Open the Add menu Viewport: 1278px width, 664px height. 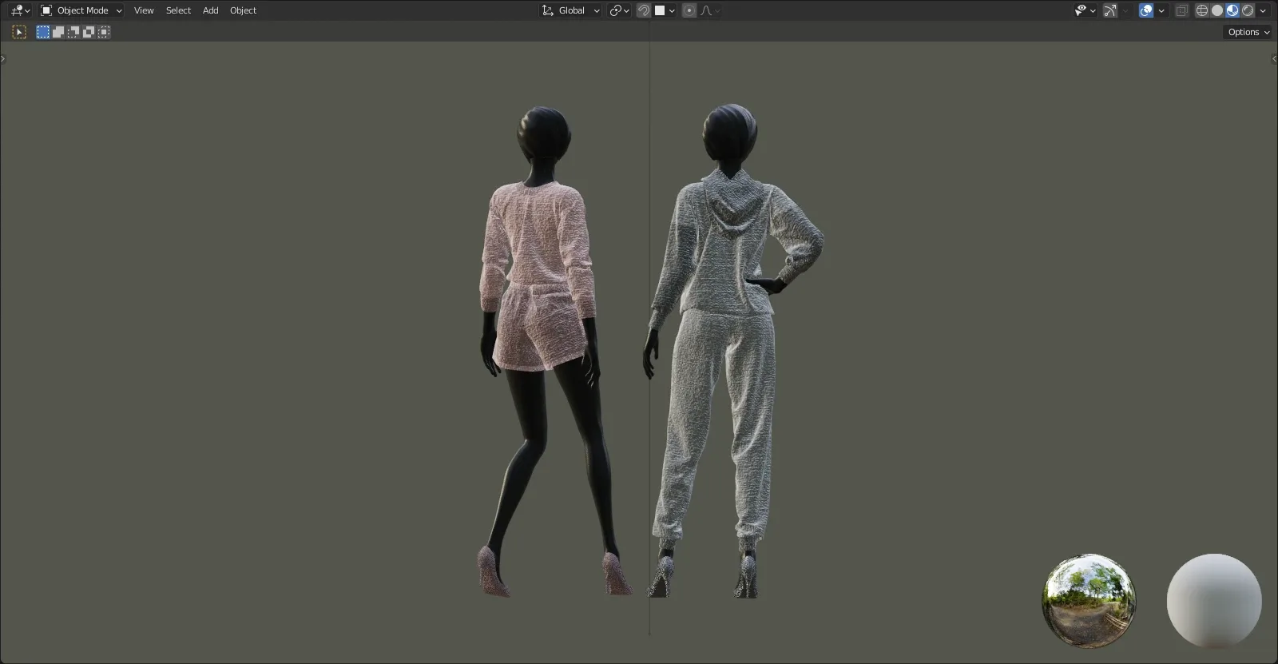[210, 10]
